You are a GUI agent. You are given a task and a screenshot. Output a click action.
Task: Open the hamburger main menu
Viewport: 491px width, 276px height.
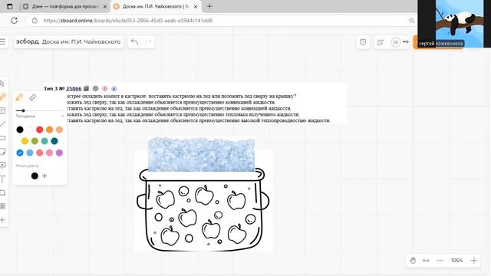[3, 41]
